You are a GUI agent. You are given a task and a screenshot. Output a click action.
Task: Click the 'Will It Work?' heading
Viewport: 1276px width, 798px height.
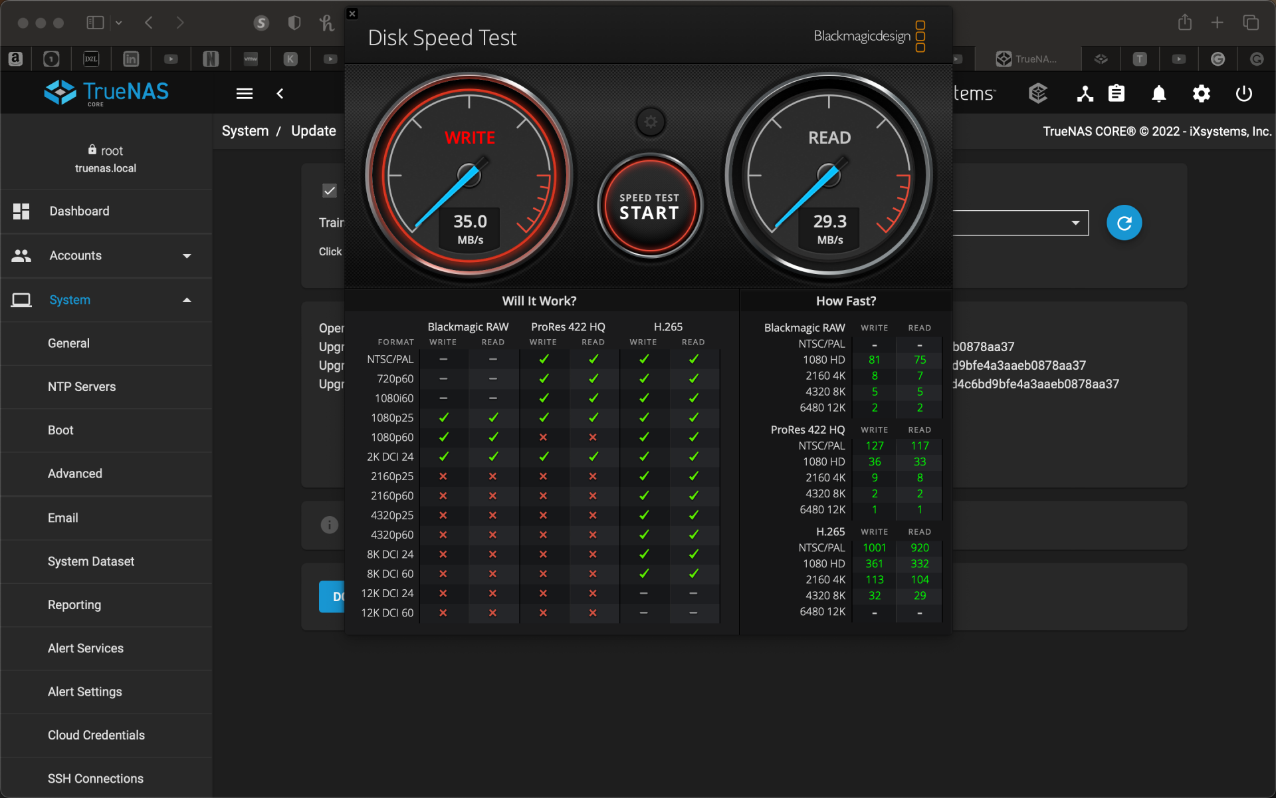click(x=539, y=301)
